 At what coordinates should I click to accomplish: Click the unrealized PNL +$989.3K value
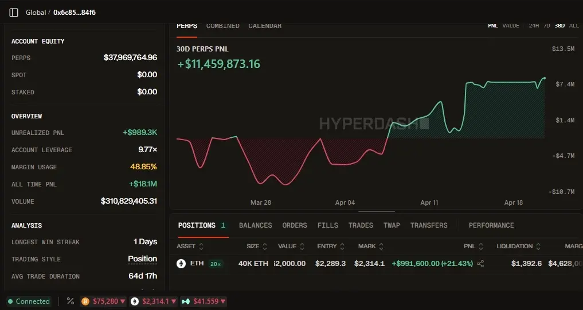coord(140,133)
